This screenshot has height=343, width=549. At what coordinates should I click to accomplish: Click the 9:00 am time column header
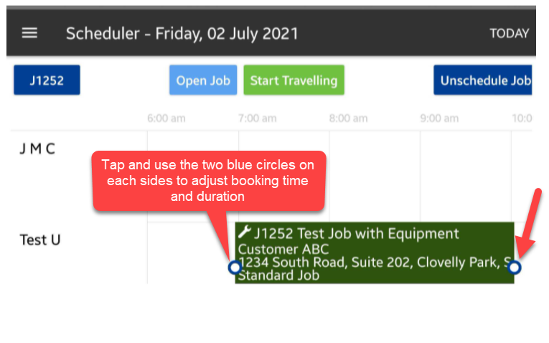439,118
